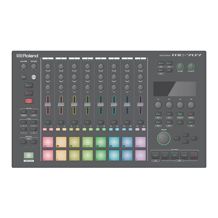Hit the green START/STOP pad
Screen dimensions: 218x218
29,155
